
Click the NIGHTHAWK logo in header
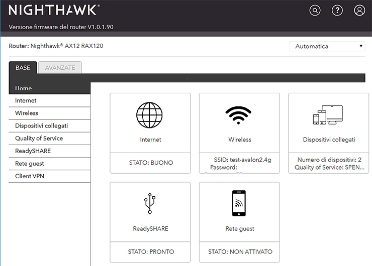coord(54,10)
